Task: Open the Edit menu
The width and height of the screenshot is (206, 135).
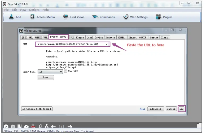Action: coord(14,10)
